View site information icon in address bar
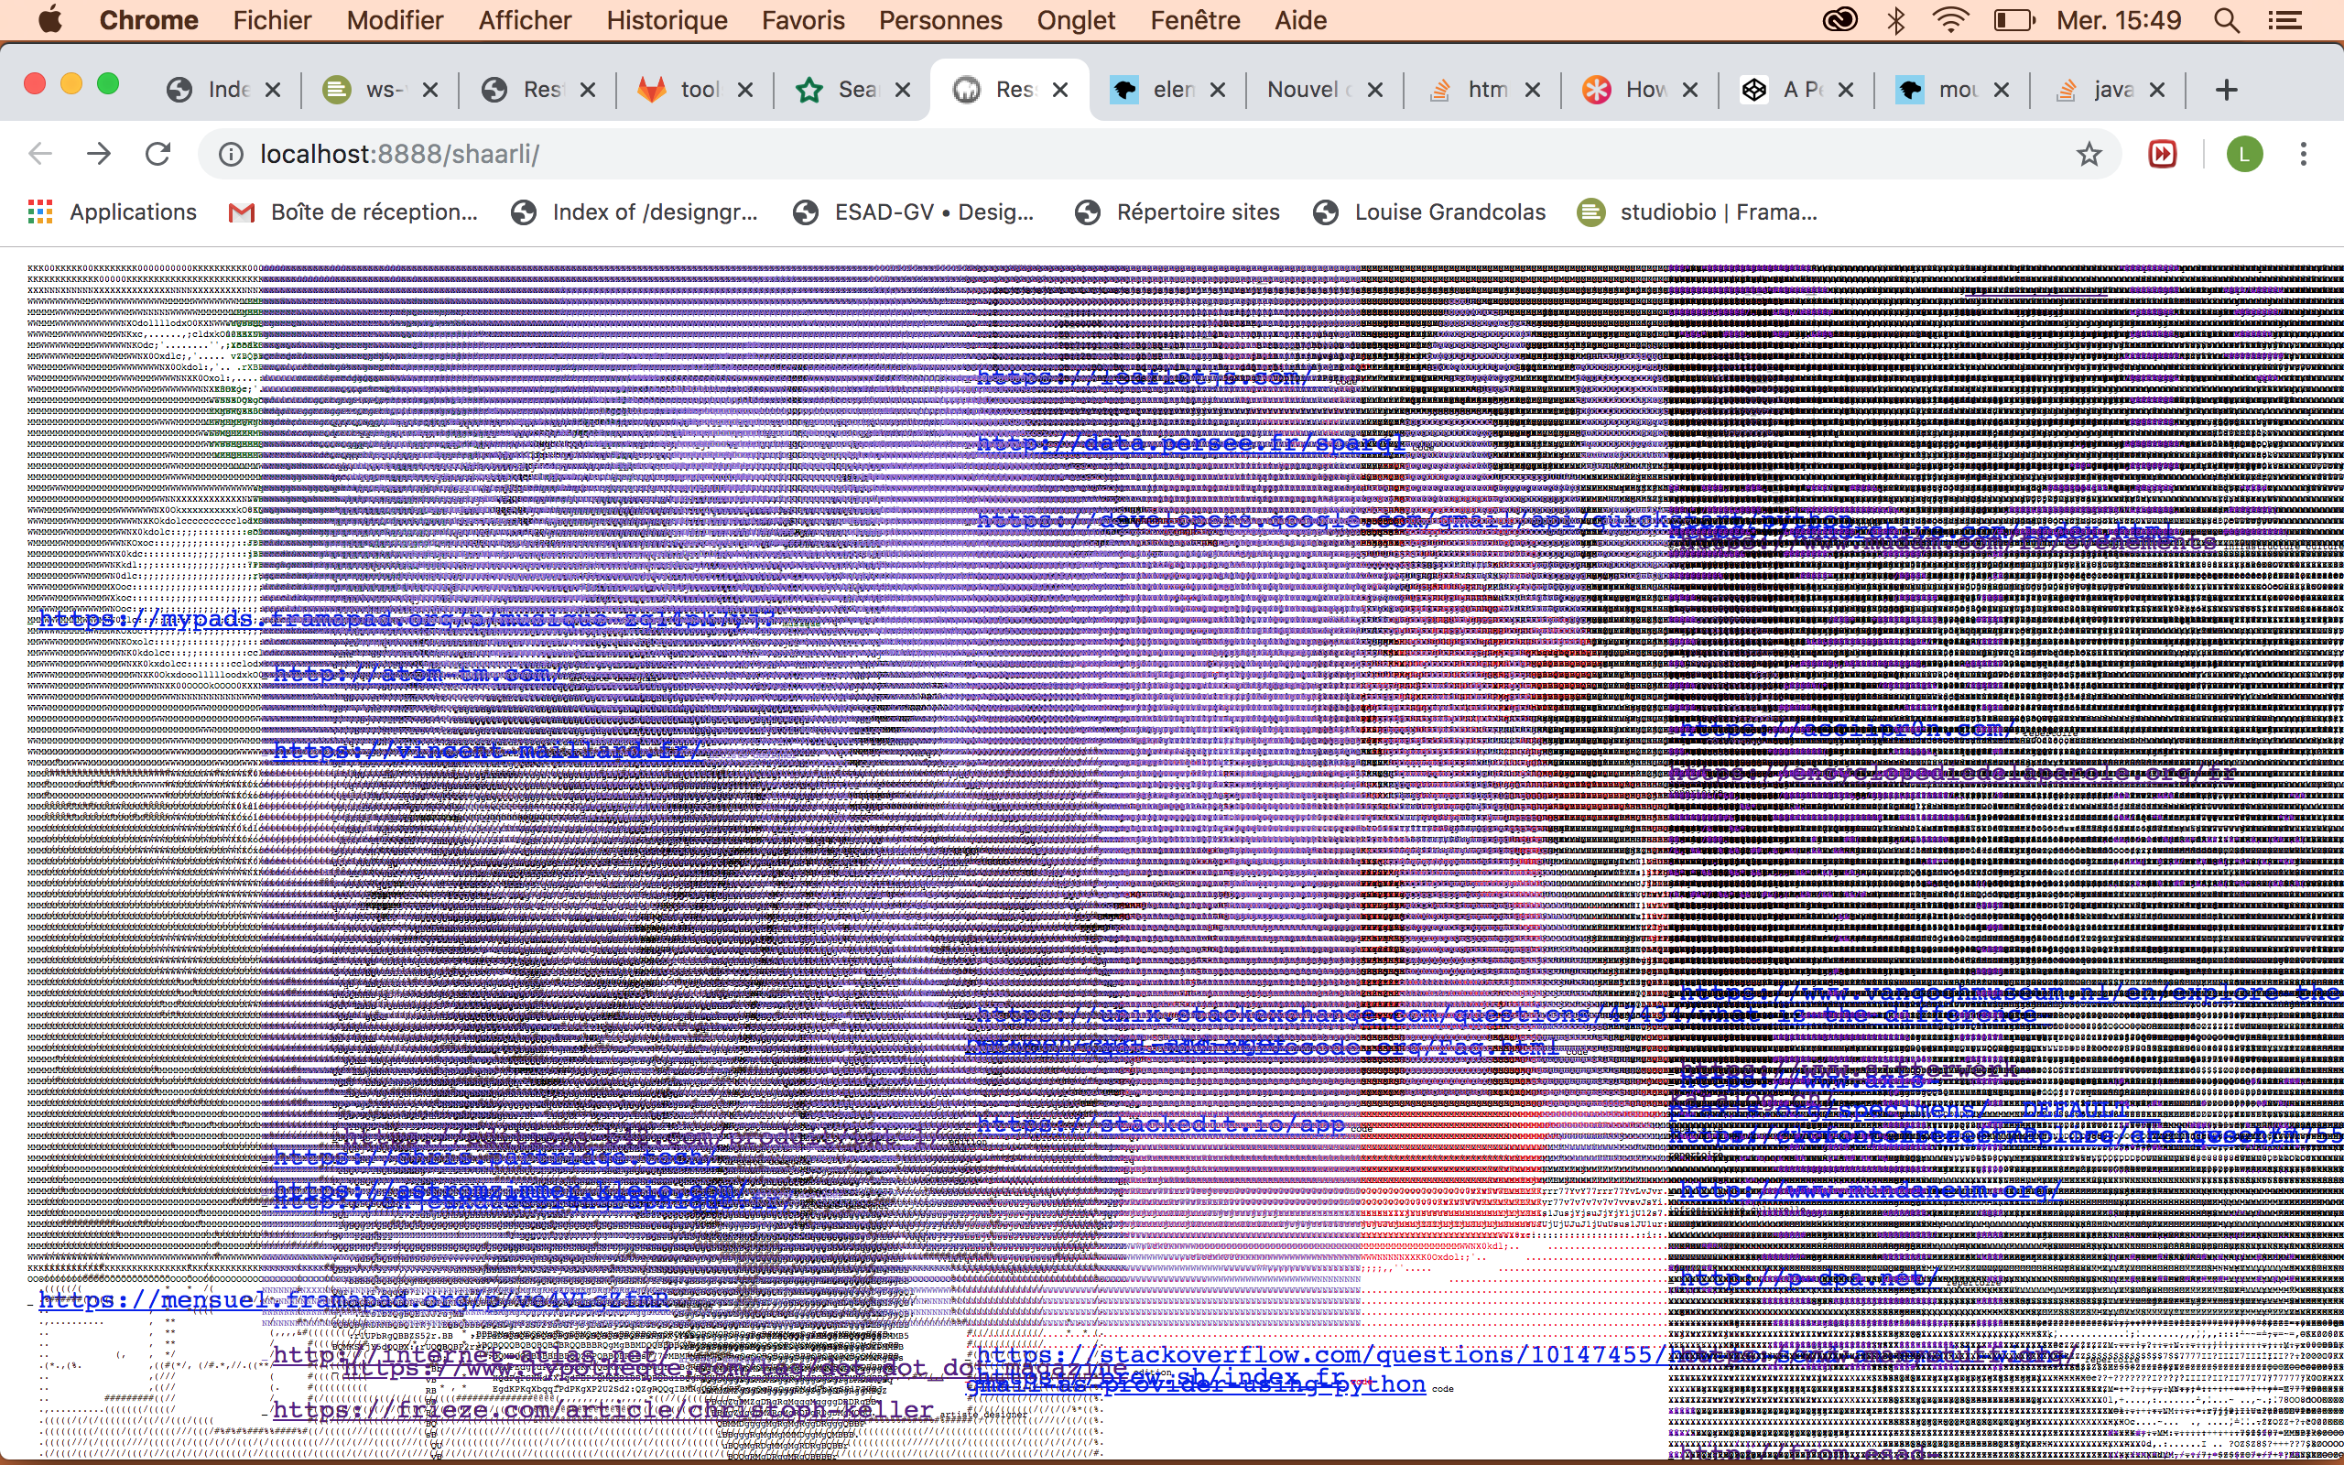Image resolution: width=2344 pixels, height=1465 pixels. [x=231, y=154]
